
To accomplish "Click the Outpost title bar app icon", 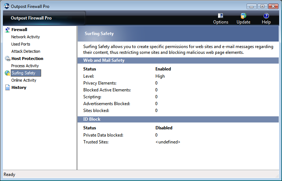I will click(6, 6).
